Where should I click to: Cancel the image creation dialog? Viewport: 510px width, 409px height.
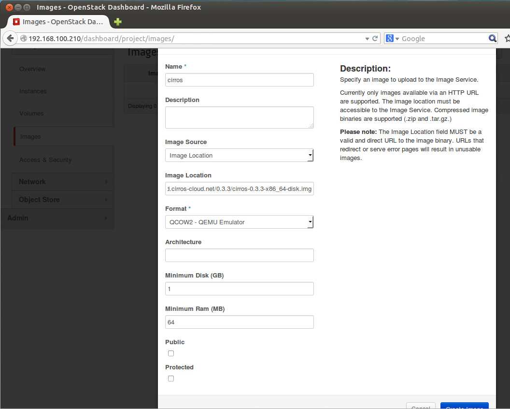point(420,407)
